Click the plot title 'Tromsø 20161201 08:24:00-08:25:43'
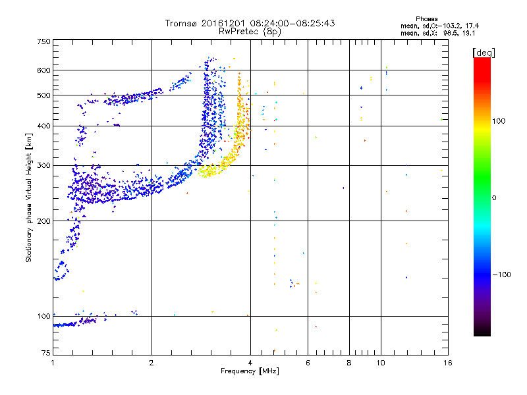The width and height of the screenshot is (527, 395). point(250,23)
